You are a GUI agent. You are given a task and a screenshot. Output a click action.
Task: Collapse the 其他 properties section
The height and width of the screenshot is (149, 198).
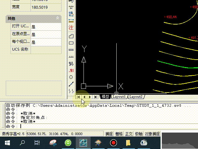click(x=57, y=19)
